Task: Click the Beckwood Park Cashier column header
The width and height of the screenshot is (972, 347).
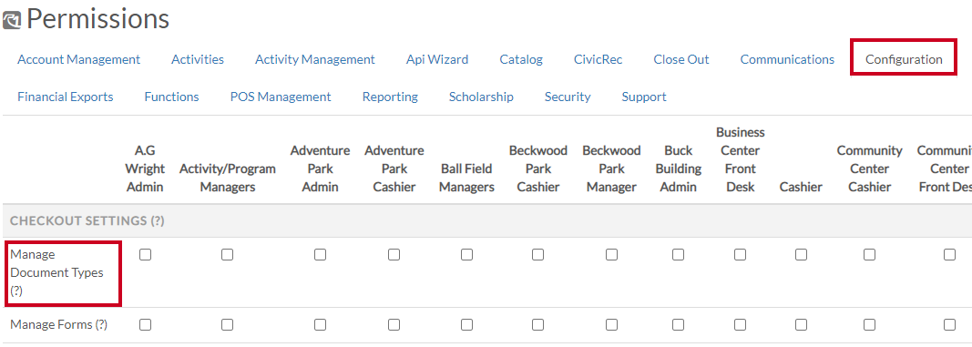Action: (538, 168)
